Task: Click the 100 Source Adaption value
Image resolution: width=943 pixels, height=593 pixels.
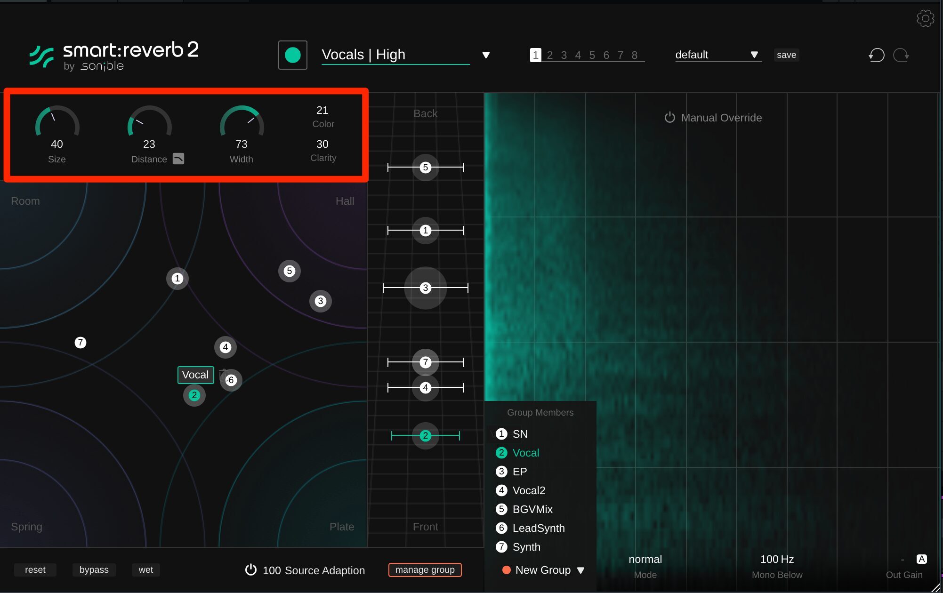Action: 272,570
